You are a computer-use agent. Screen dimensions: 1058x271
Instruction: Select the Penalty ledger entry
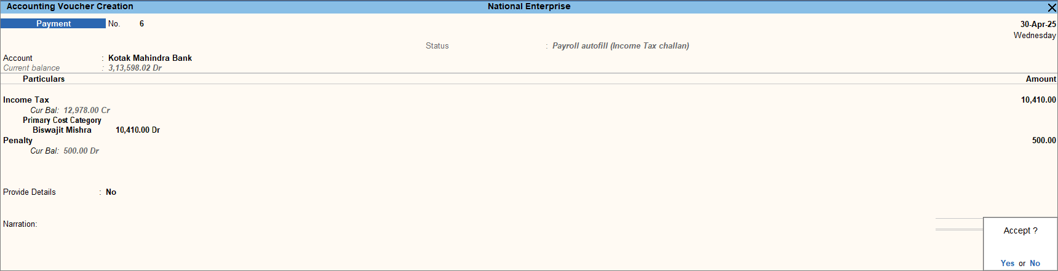coord(18,140)
